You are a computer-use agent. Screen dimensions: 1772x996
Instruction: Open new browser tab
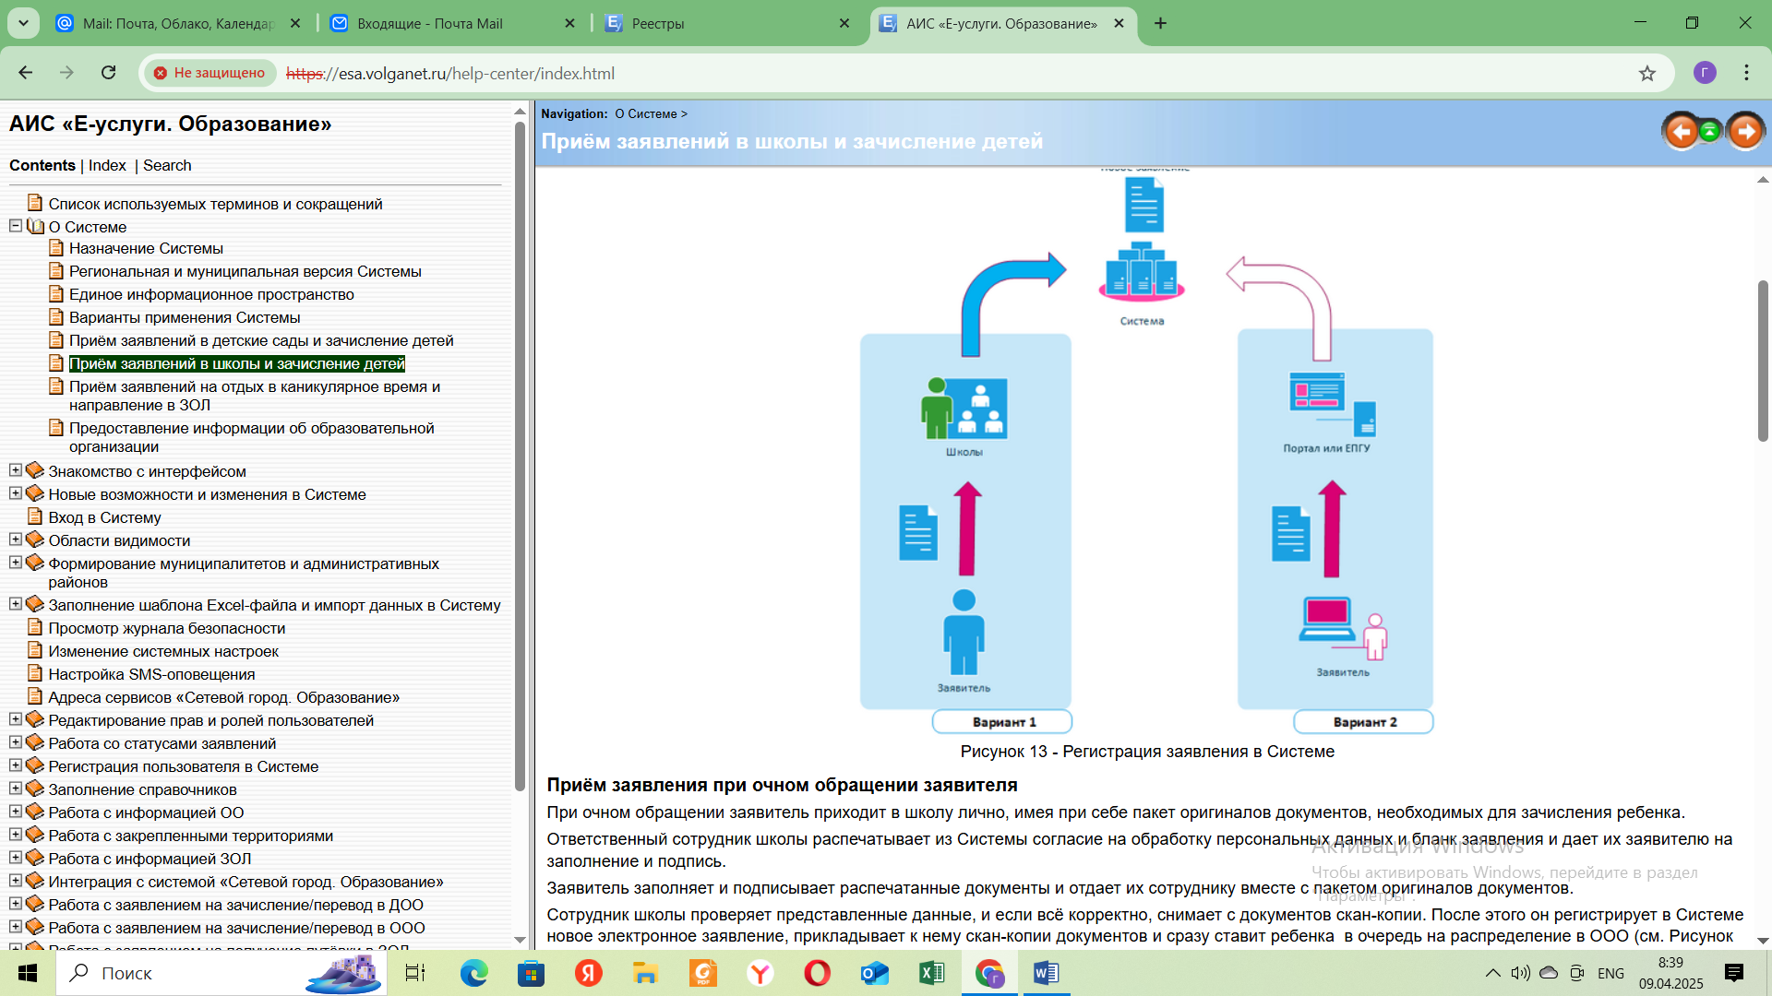click(1160, 23)
